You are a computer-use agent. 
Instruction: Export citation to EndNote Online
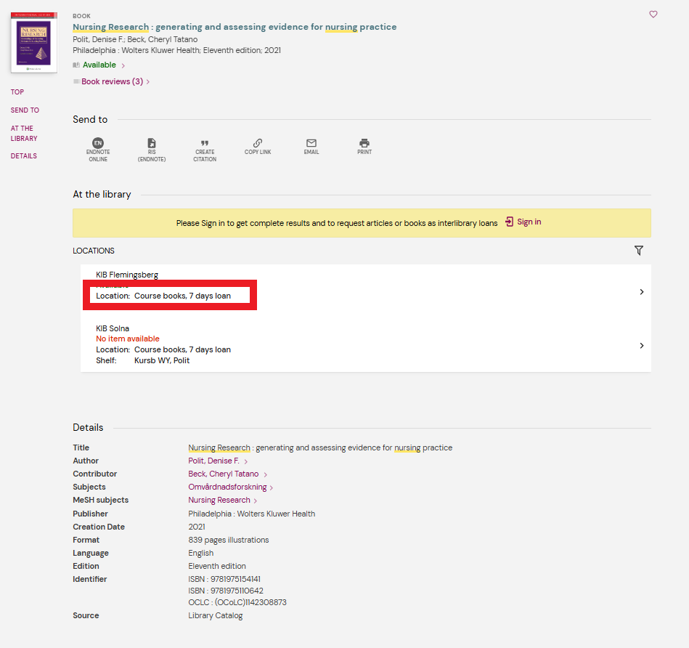click(98, 150)
